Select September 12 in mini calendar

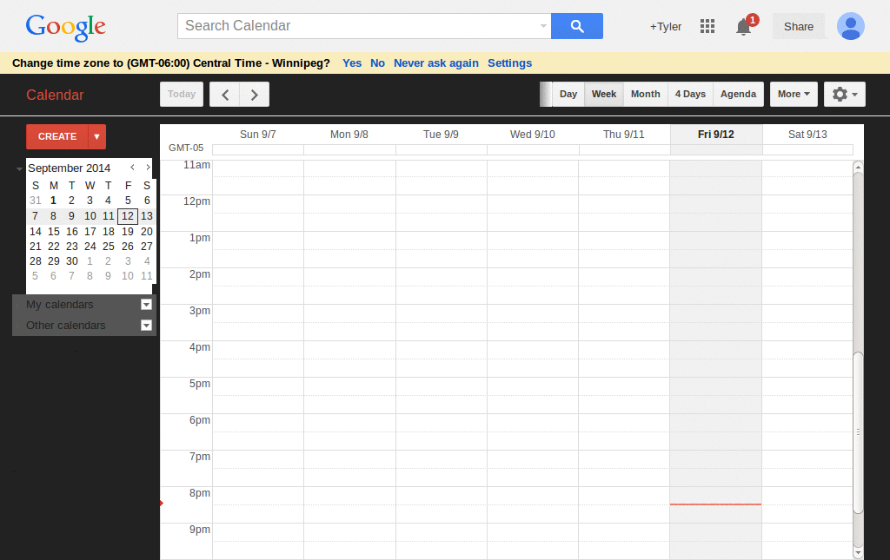coord(128,216)
